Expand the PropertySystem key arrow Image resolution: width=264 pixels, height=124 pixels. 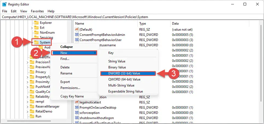click(x=28, y=77)
